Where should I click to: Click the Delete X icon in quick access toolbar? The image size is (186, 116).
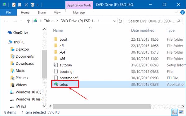point(26,5)
